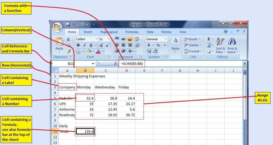Image resolution: width=273 pixels, height=145 pixels.
Task: Undo the last action
Action: 74,25
